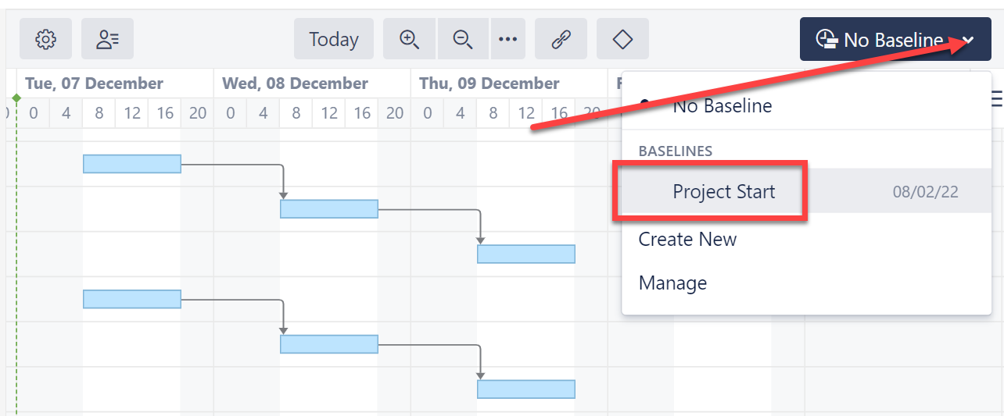Open the resources panel icon
This screenshot has width=1004, height=416.
pyautogui.click(x=107, y=39)
